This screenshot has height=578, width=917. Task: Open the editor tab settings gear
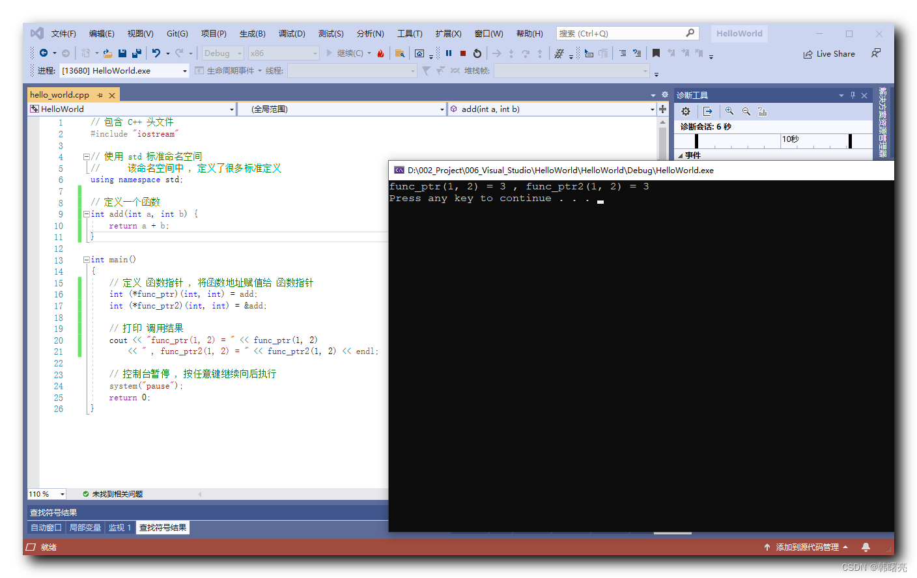(x=664, y=94)
